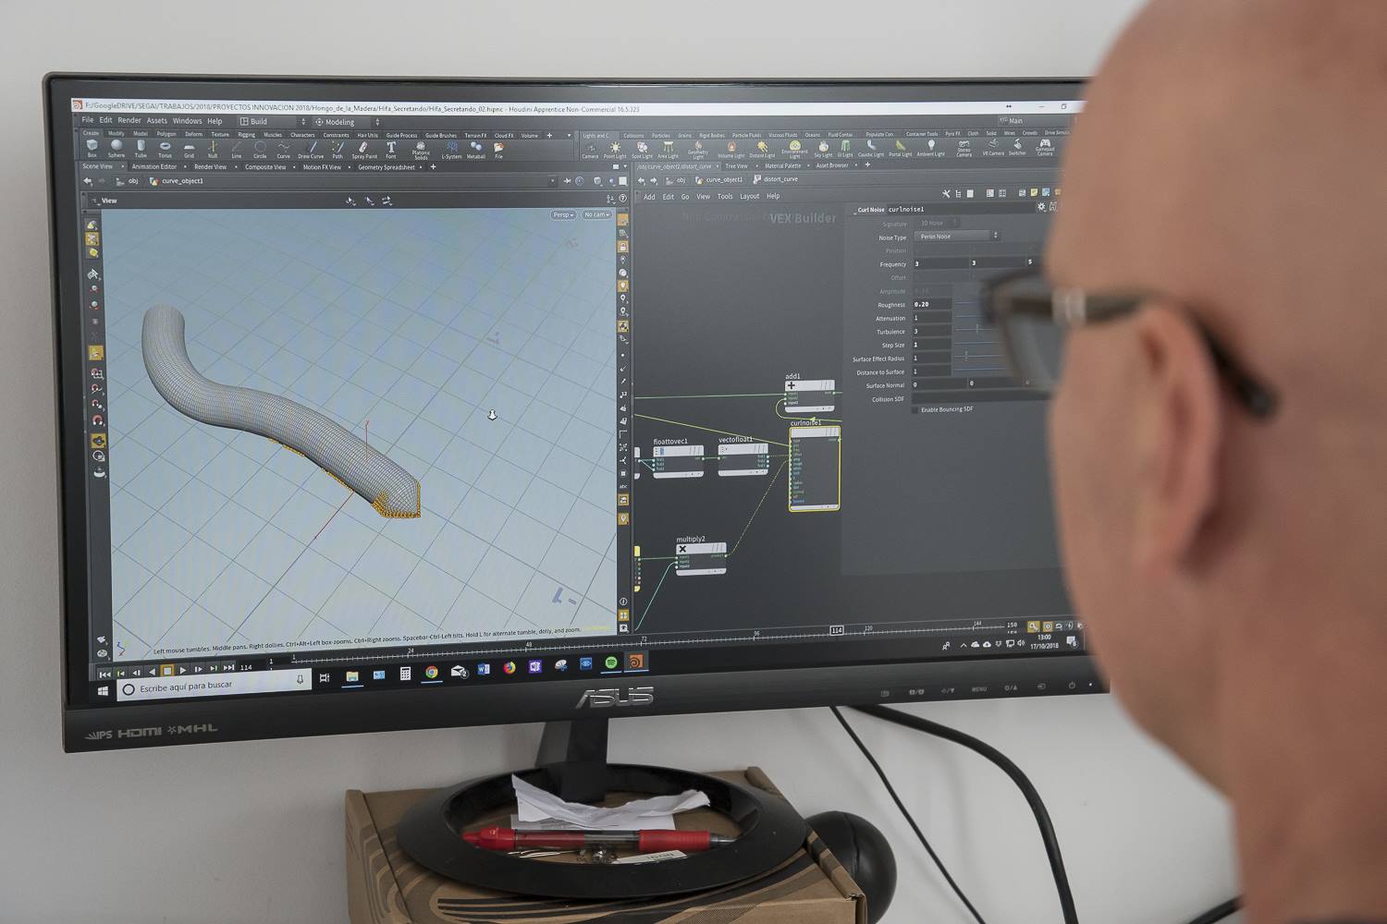Click the Torus shelf tool
Screen dimensions: 1387x924
(x=165, y=148)
